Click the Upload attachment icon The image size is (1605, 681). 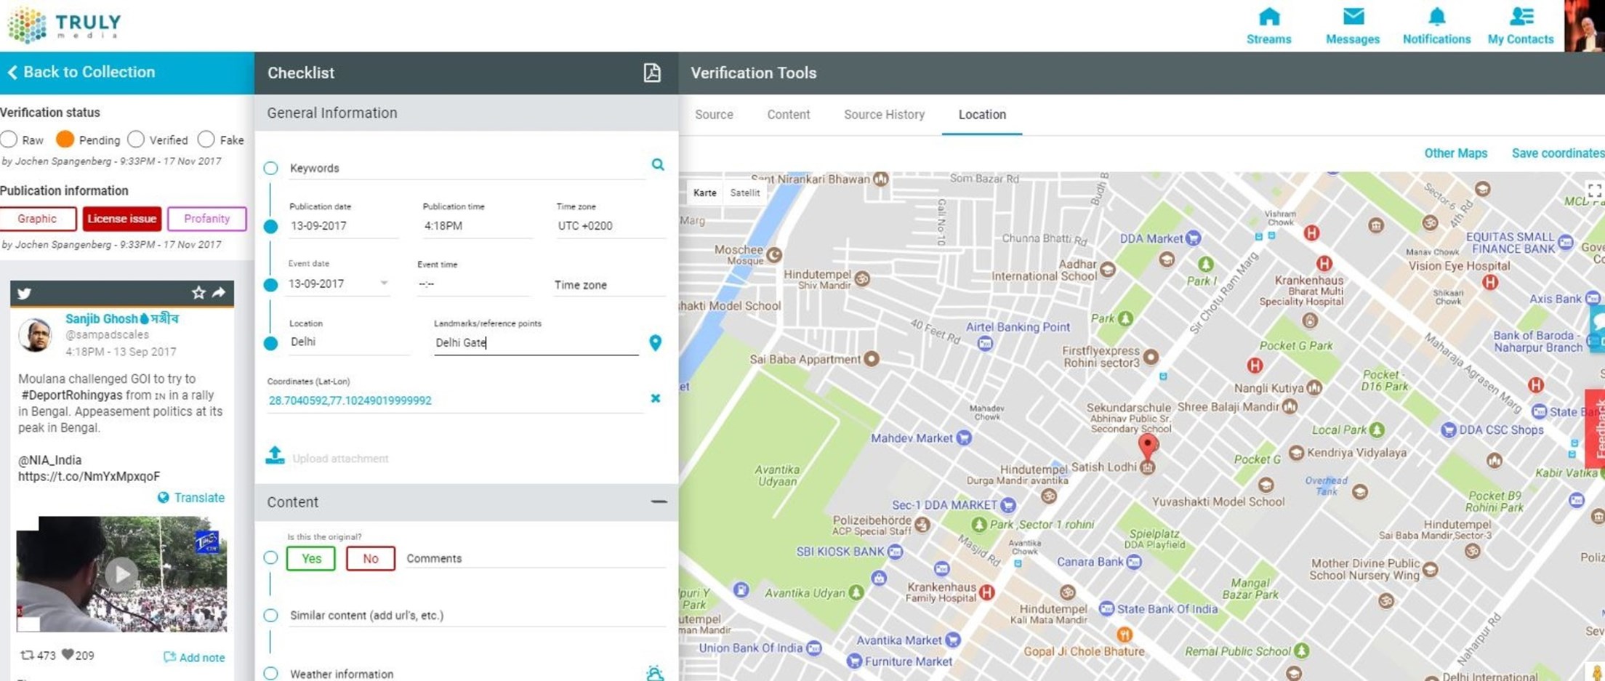click(275, 456)
